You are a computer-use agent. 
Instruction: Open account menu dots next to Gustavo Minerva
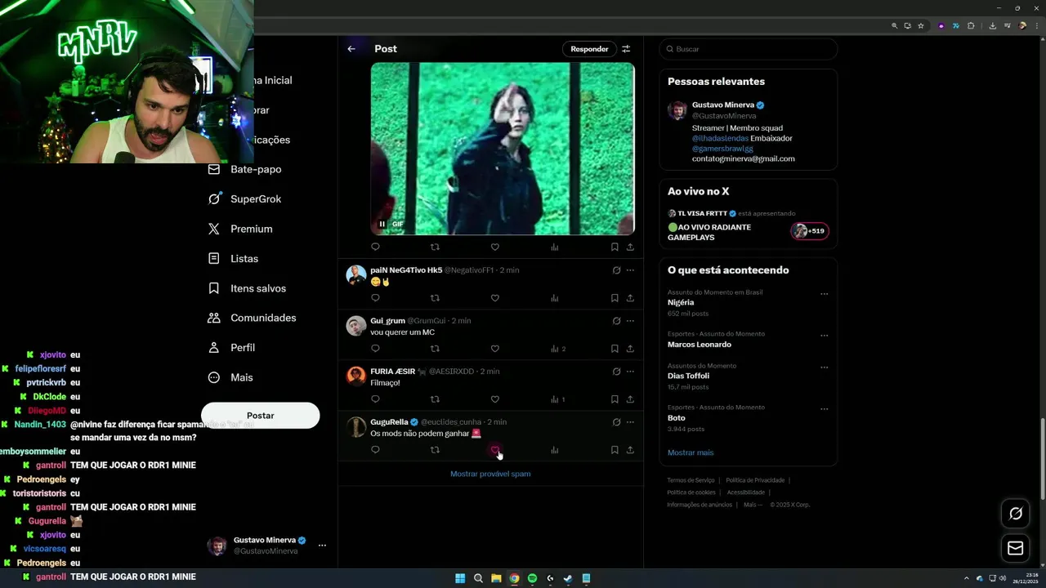point(322,546)
